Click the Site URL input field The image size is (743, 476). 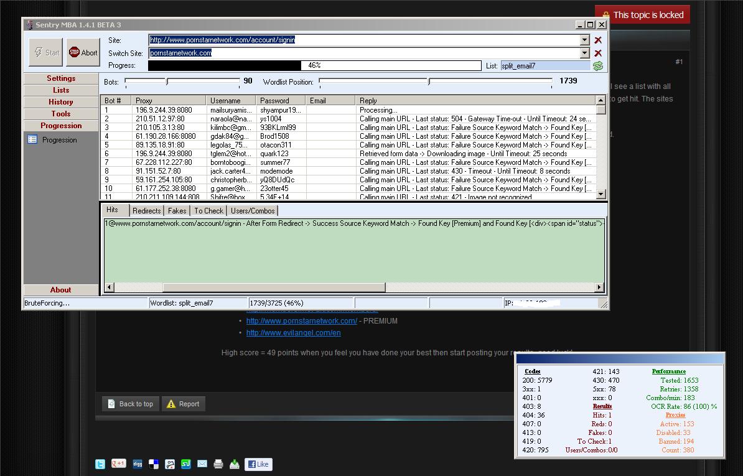coord(365,40)
